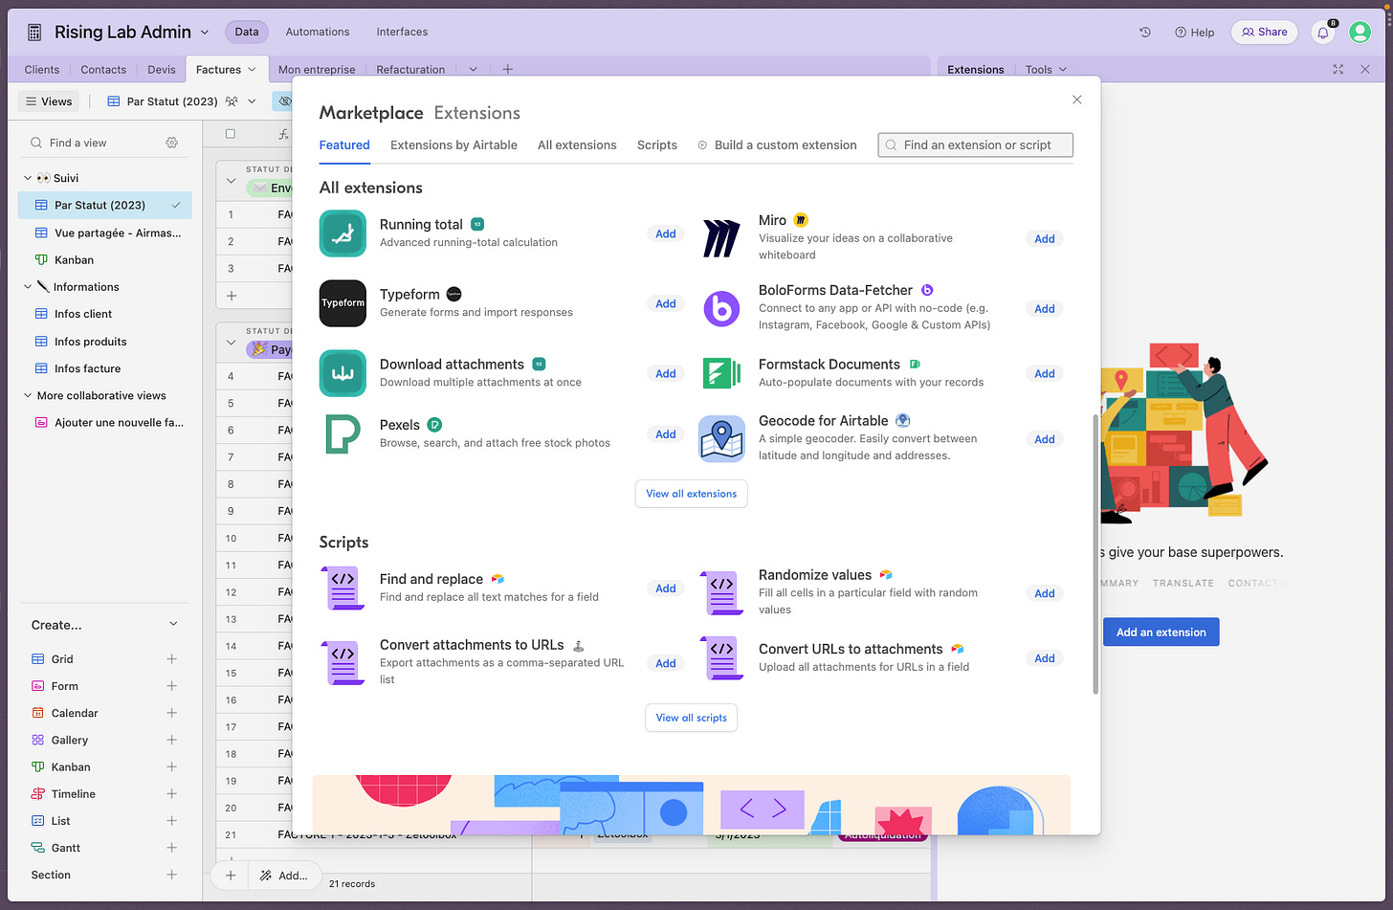Click the Share button

1264,32
